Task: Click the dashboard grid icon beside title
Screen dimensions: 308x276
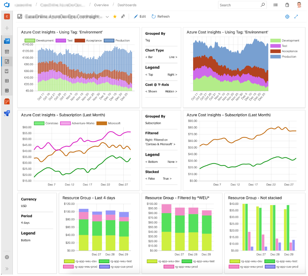Action: coord(20,16)
